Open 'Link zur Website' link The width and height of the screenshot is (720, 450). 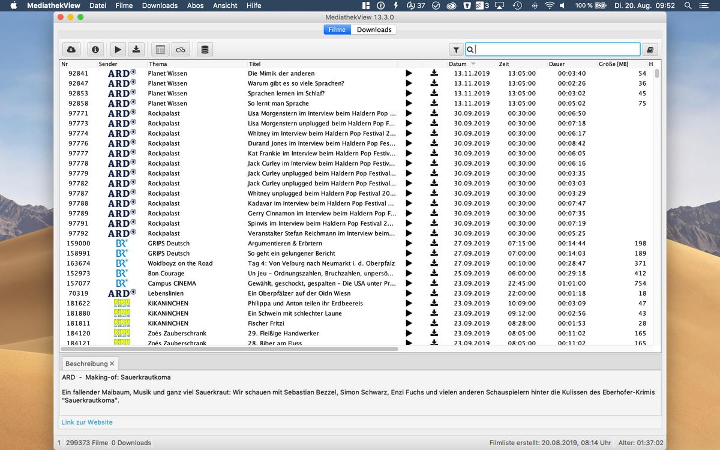[87, 422]
